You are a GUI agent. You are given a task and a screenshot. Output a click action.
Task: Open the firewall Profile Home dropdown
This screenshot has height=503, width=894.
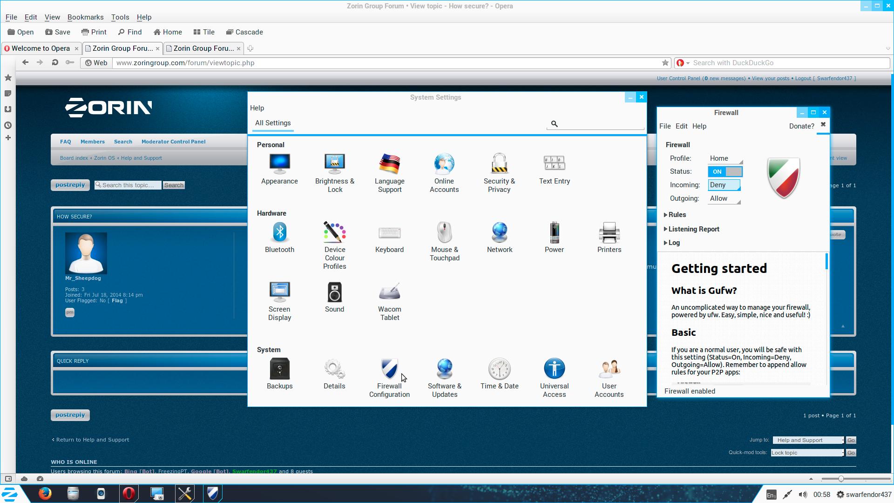tap(725, 158)
